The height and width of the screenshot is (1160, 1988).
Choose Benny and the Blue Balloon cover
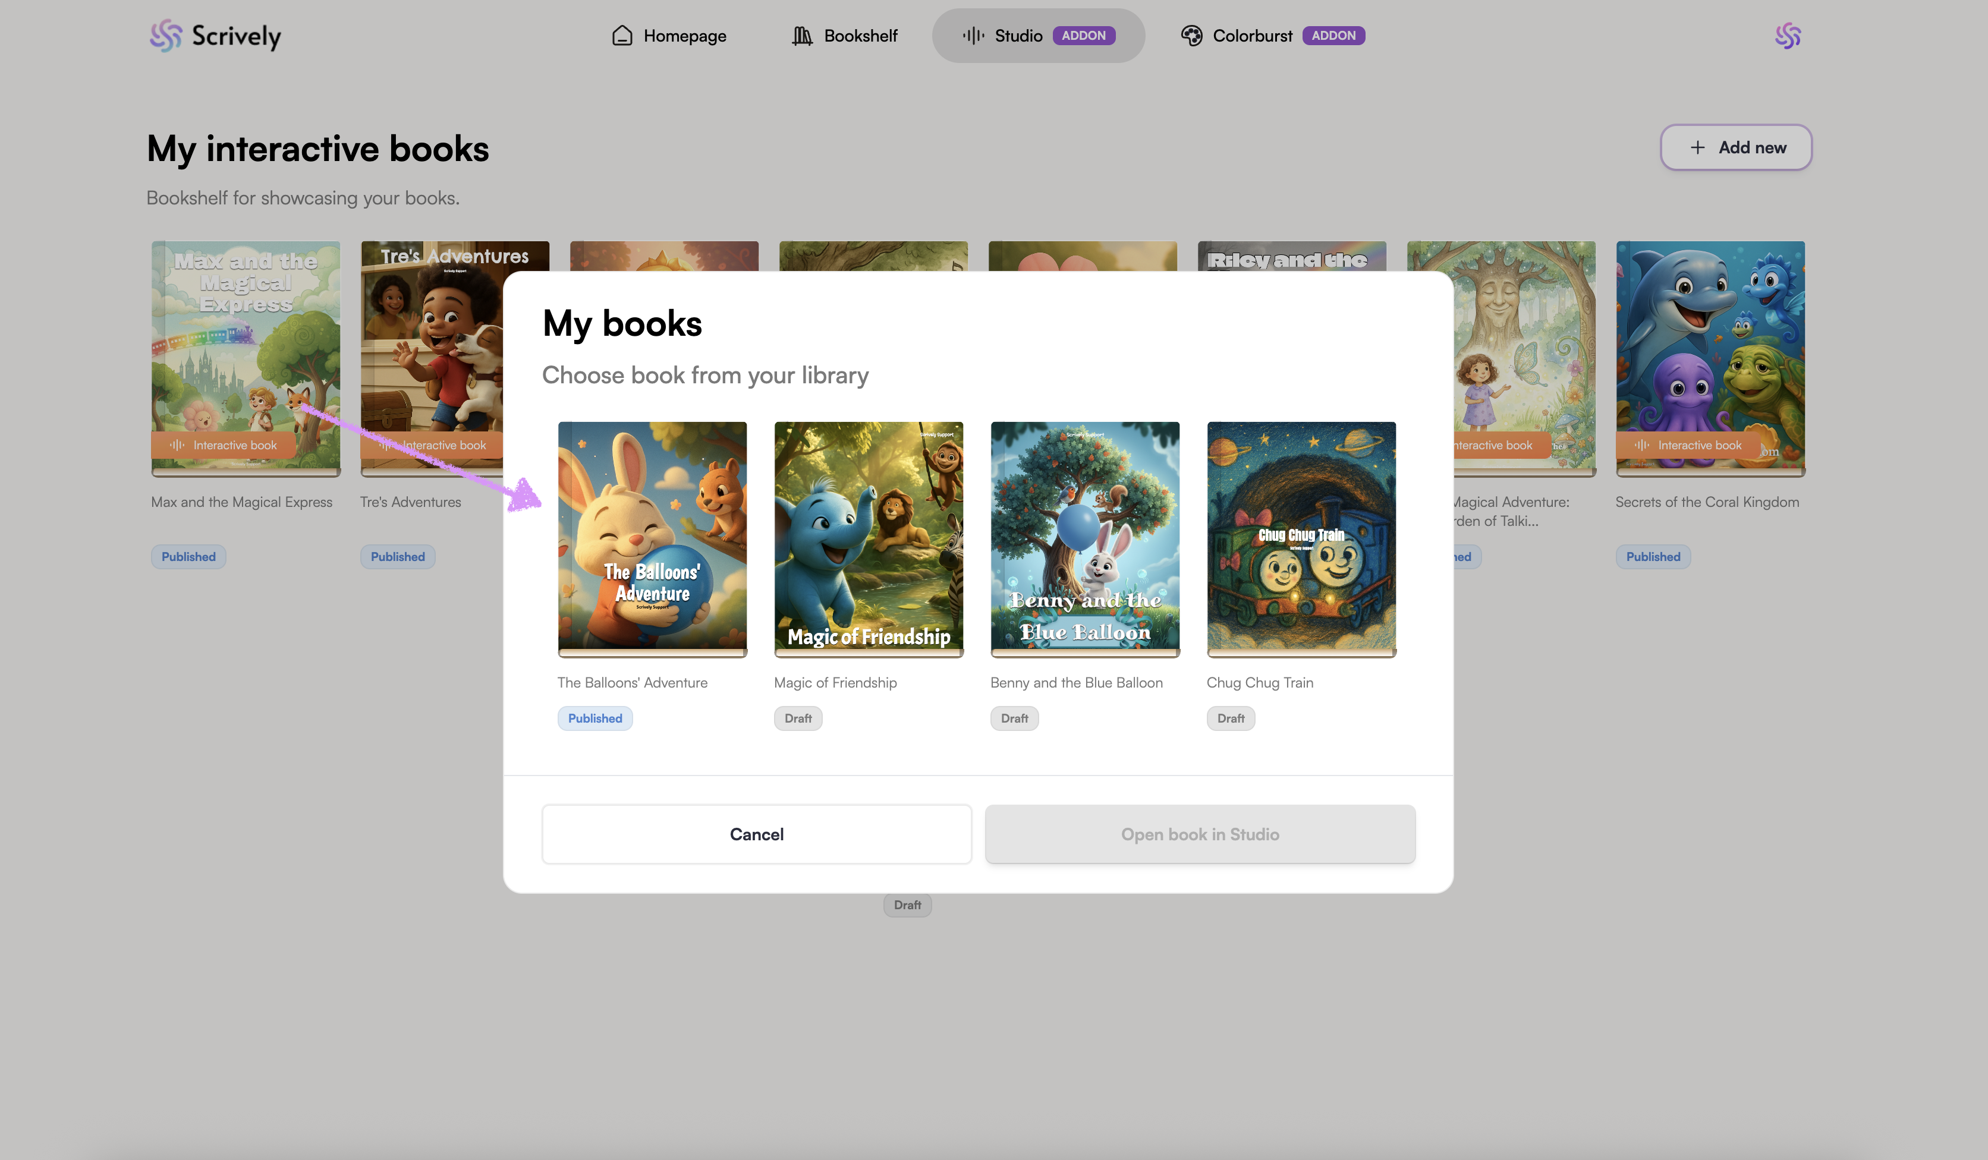point(1085,537)
